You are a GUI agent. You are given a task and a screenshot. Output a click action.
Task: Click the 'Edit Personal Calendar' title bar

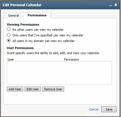60,5
